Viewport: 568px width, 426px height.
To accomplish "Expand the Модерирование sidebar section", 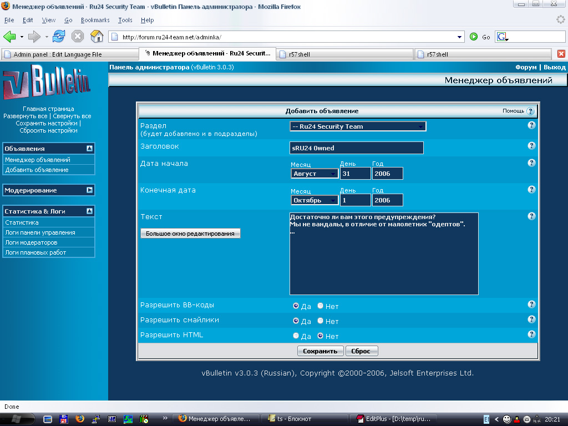I will click(89, 190).
